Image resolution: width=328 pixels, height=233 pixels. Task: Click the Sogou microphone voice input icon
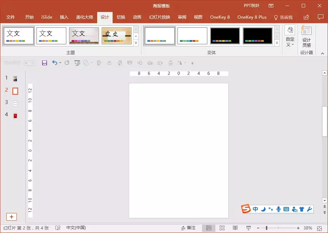(x=279, y=209)
